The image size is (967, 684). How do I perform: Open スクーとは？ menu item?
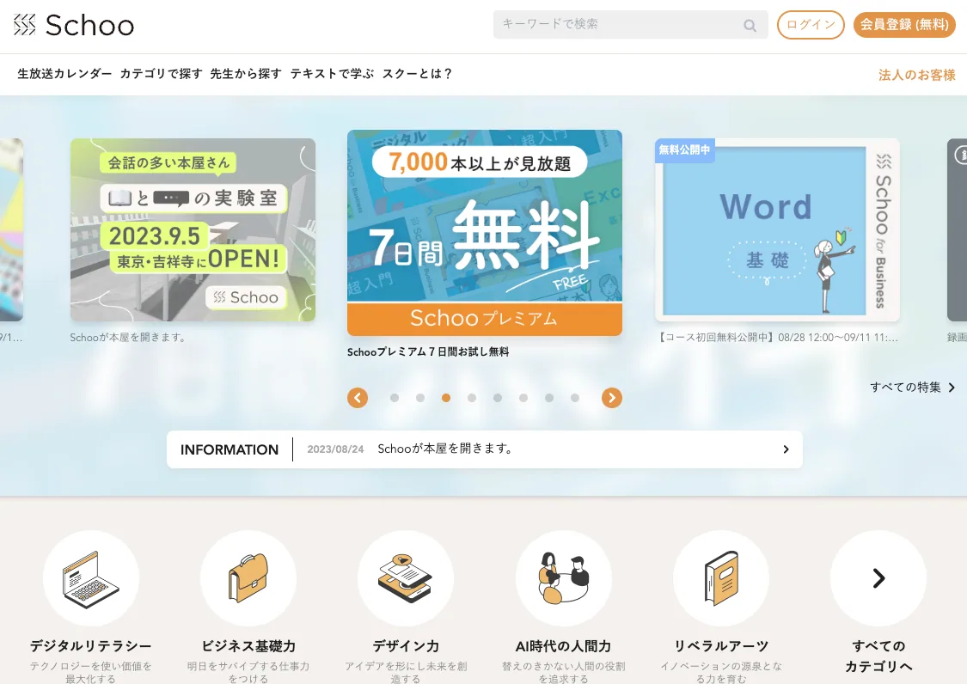[418, 73]
